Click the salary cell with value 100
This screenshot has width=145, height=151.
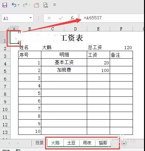tap(98, 70)
